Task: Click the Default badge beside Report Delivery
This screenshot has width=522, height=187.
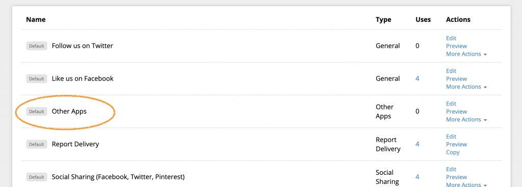Action: [x=37, y=144]
